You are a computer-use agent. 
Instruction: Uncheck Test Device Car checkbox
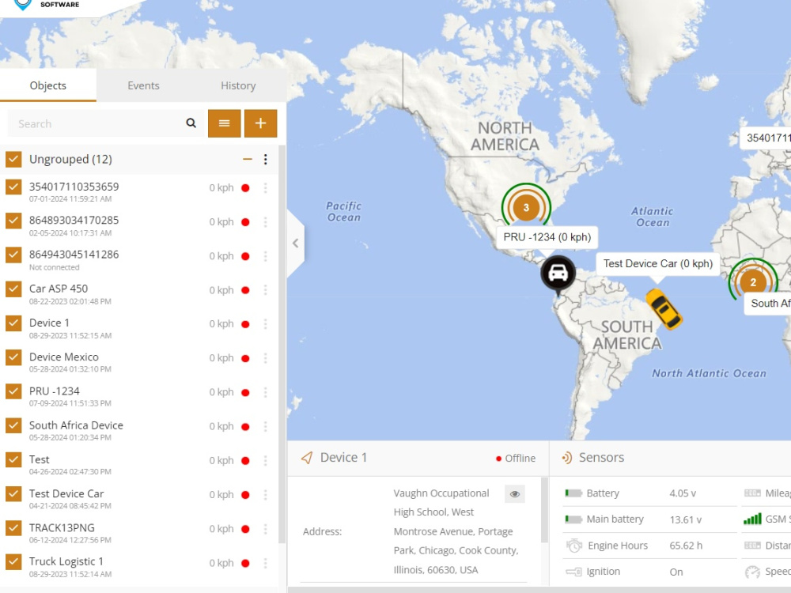13,493
